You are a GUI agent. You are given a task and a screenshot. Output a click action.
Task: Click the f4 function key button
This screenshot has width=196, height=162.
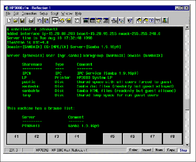pos(76,139)
